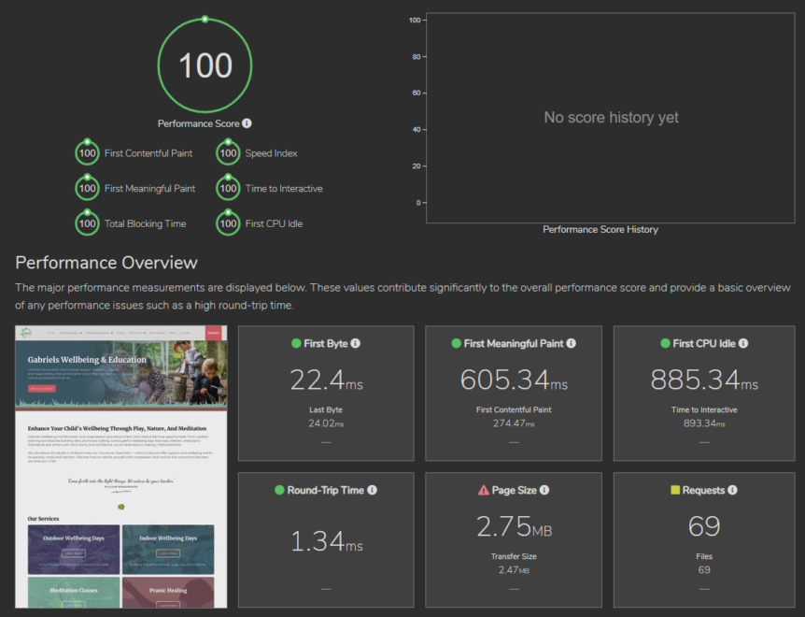The image size is (805, 617).
Task: Click the green dot on First Meaningful Paint card
Action: [x=456, y=343]
